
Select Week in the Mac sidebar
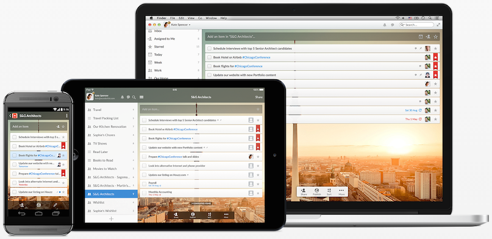pos(174,62)
